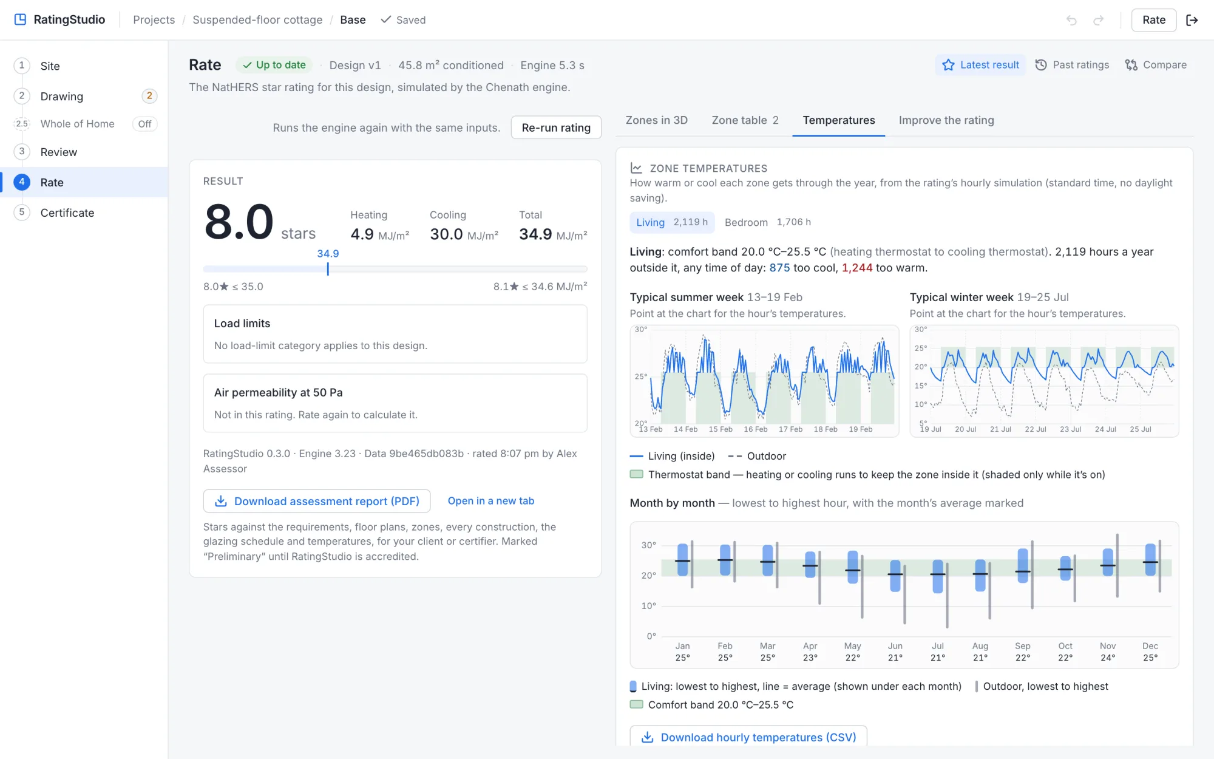Go to Whole of Home step

pos(84,124)
